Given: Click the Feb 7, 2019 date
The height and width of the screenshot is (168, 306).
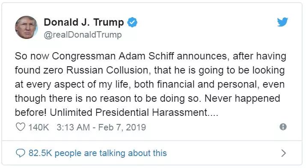Looking at the screenshot, I should click(122, 127).
